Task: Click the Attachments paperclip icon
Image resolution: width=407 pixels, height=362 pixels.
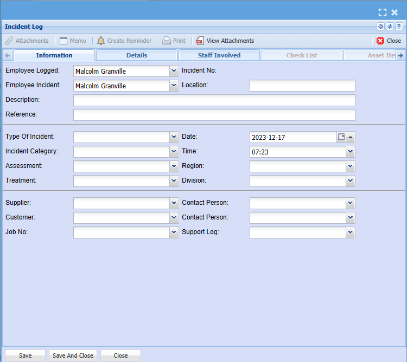Action: coord(9,41)
